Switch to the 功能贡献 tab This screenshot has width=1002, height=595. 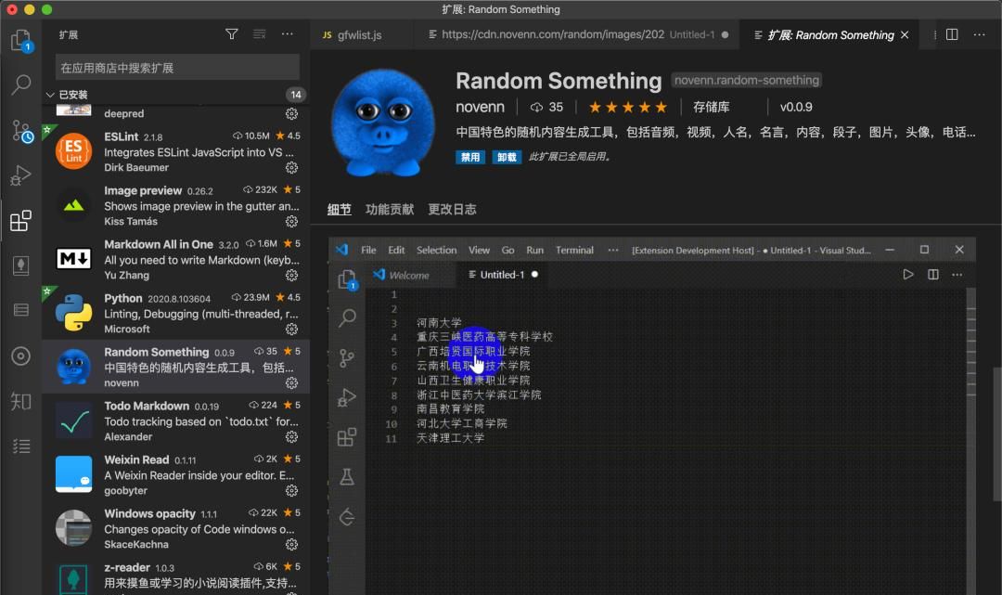(389, 209)
